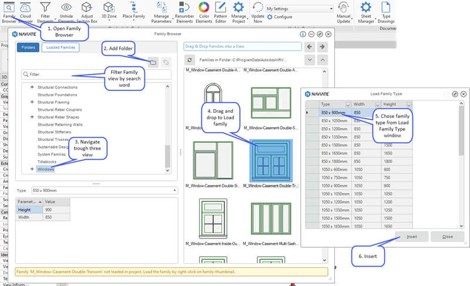Expand the Structural Framing tree node
This screenshot has height=286, width=470.
pos(32,102)
